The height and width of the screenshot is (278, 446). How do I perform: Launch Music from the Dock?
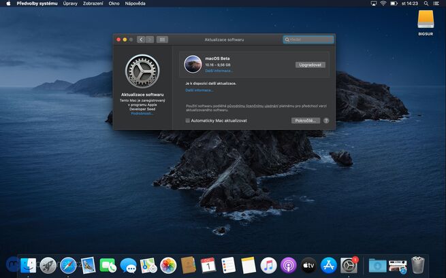(x=268, y=266)
